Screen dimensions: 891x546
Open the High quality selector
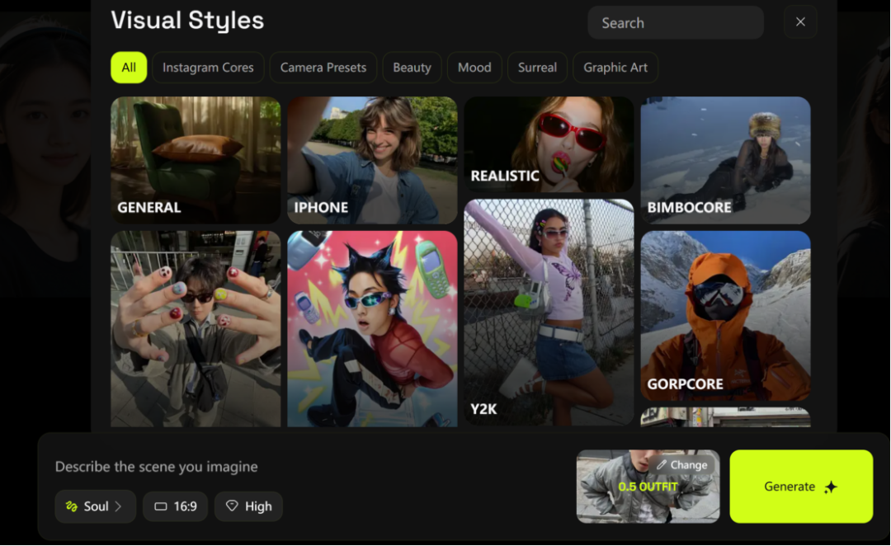248,506
